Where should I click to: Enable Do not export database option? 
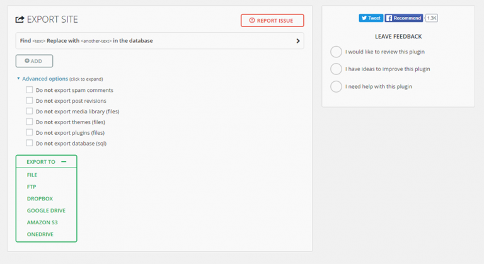29,143
